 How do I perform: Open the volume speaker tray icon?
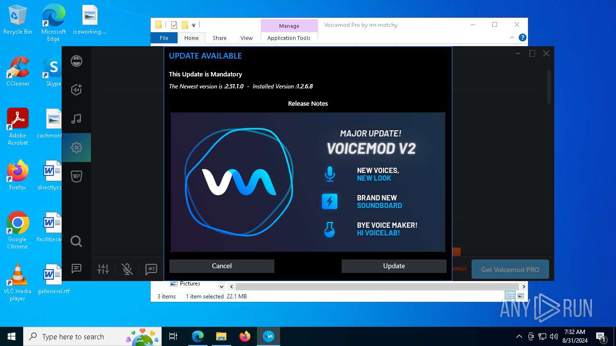tap(554, 336)
